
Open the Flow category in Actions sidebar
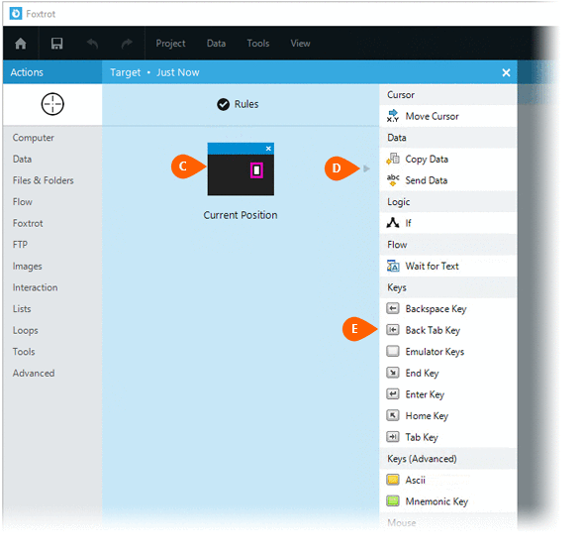(23, 202)
